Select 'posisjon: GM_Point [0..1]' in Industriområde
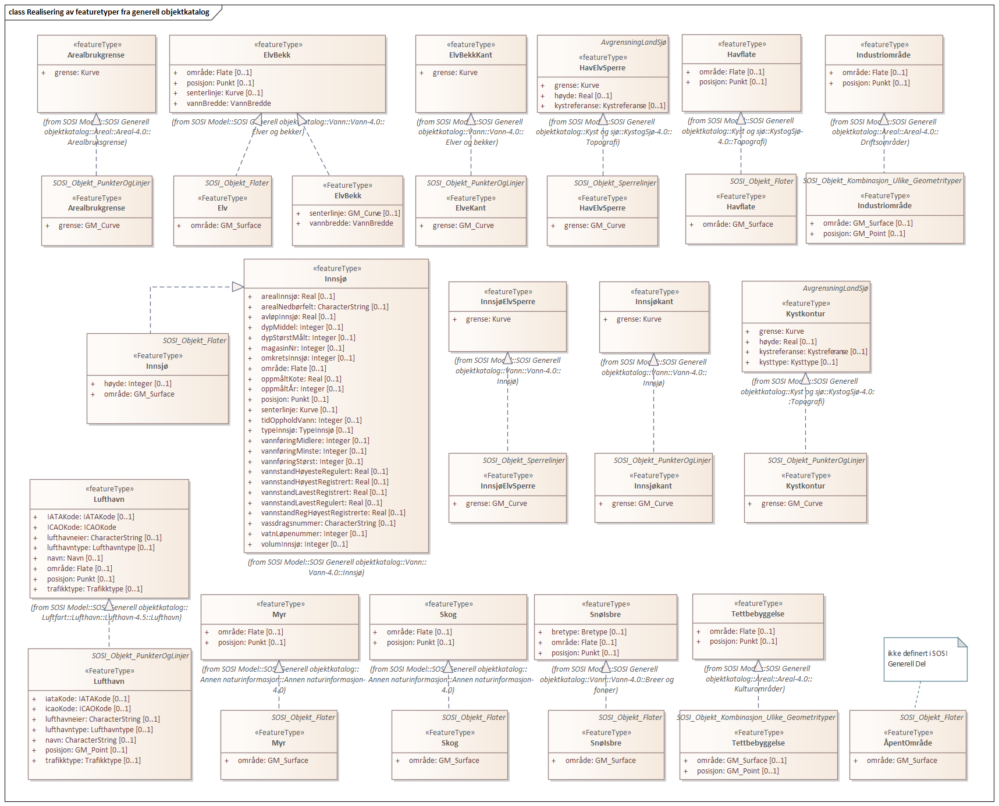Screen dimensions: 999x806 863,233
